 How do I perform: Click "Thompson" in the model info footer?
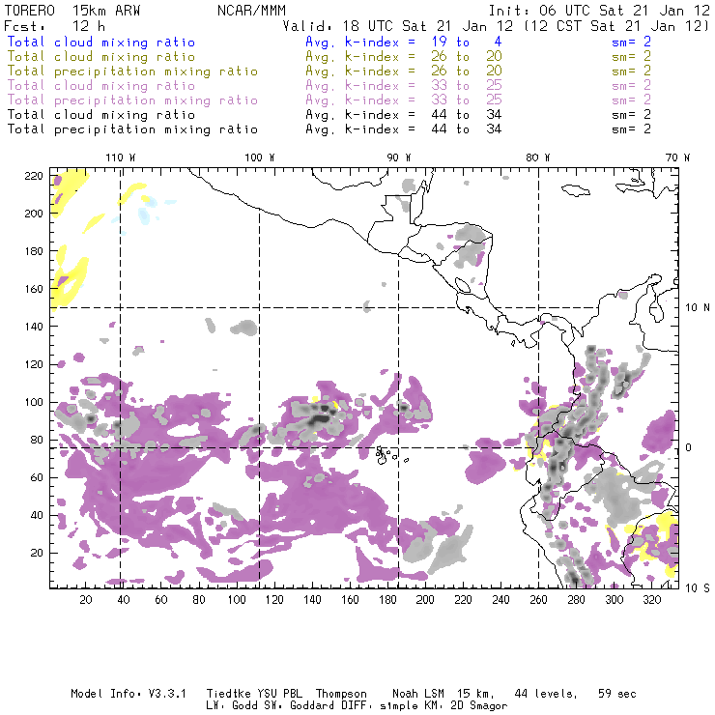point(341,694)
